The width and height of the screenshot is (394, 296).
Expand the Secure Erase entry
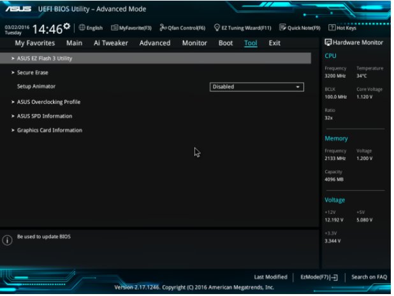pyautogui.click(x=33, y=73)
